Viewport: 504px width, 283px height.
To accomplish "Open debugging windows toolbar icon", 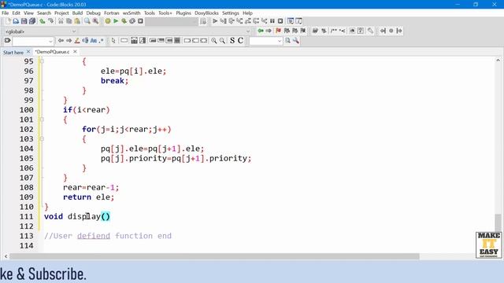I will pos(291,21).
